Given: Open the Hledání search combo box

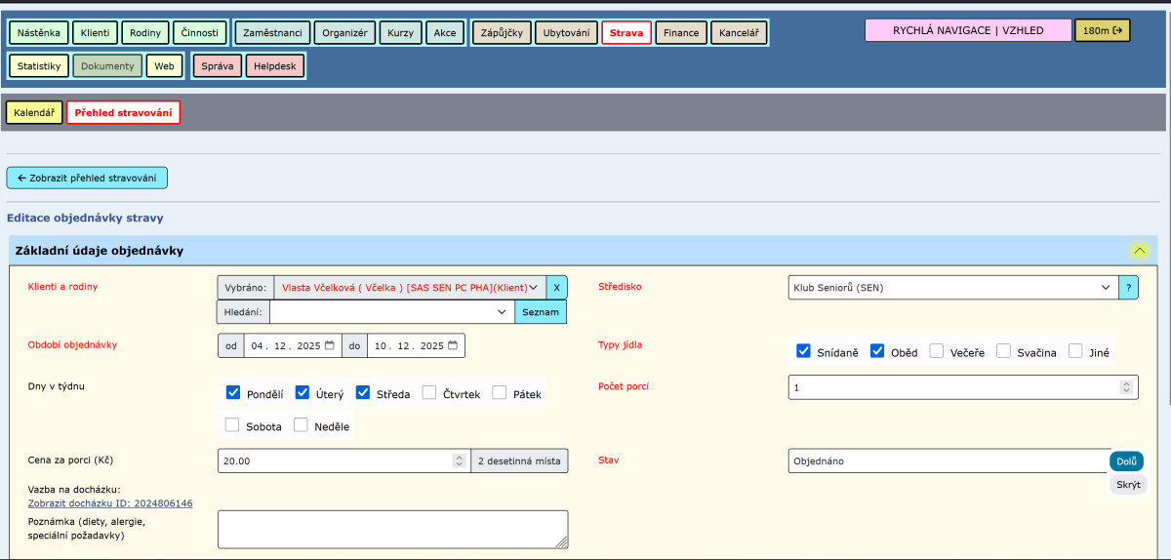Looking at the screenshot, I should pyautogui.click(x=392, y=312).
